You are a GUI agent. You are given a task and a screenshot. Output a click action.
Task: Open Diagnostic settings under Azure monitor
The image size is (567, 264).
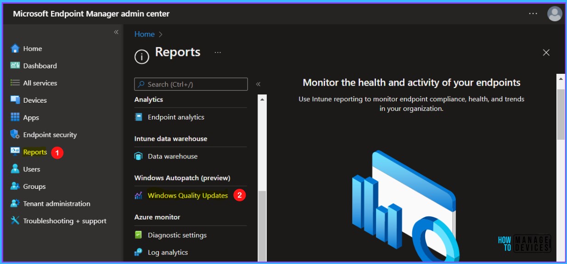pos(177,235)
